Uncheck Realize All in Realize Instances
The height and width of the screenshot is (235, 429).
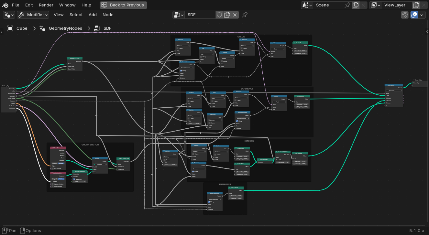(x=74, y=179)
